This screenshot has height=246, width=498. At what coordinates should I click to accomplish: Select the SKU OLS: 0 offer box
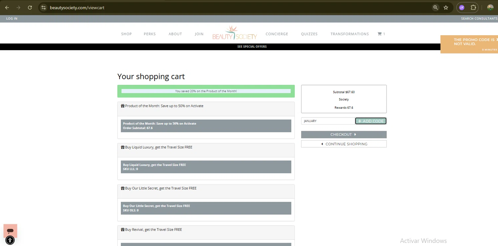click(206, 208)
